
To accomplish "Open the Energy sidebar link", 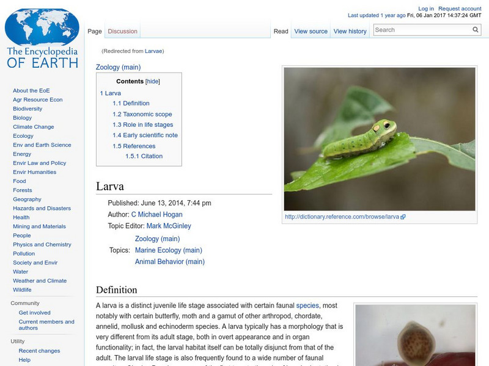I will 22,154.
